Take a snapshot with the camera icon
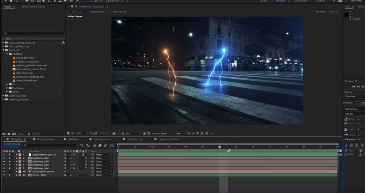Screen dimensions: 365x193 [x=114, y=133]
